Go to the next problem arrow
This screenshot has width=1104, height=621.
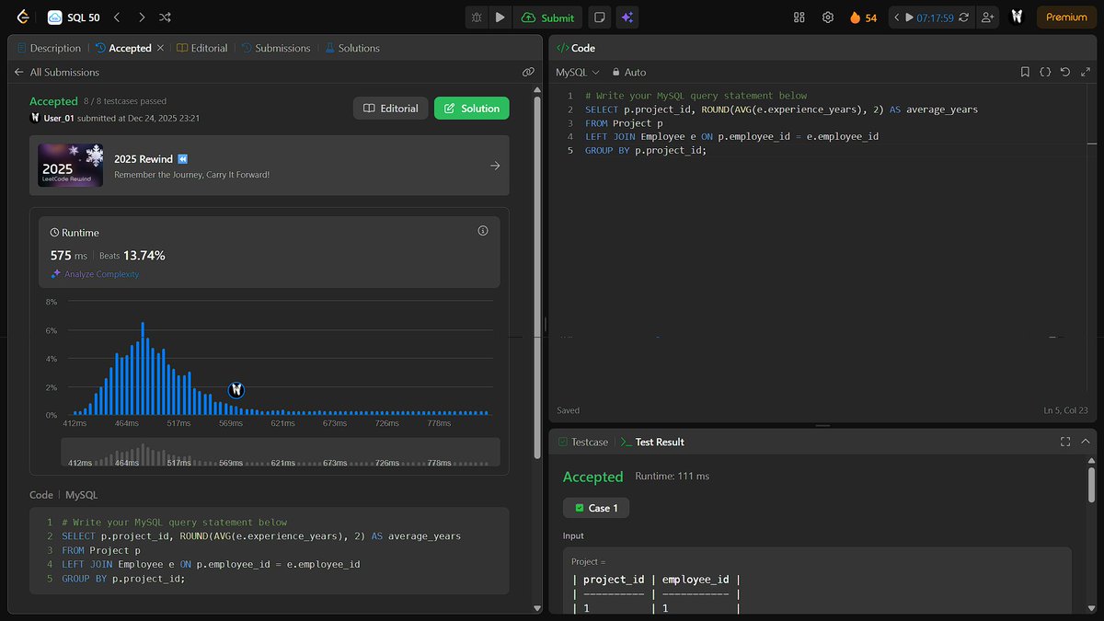pyautogui.click(x=141, y=17)
